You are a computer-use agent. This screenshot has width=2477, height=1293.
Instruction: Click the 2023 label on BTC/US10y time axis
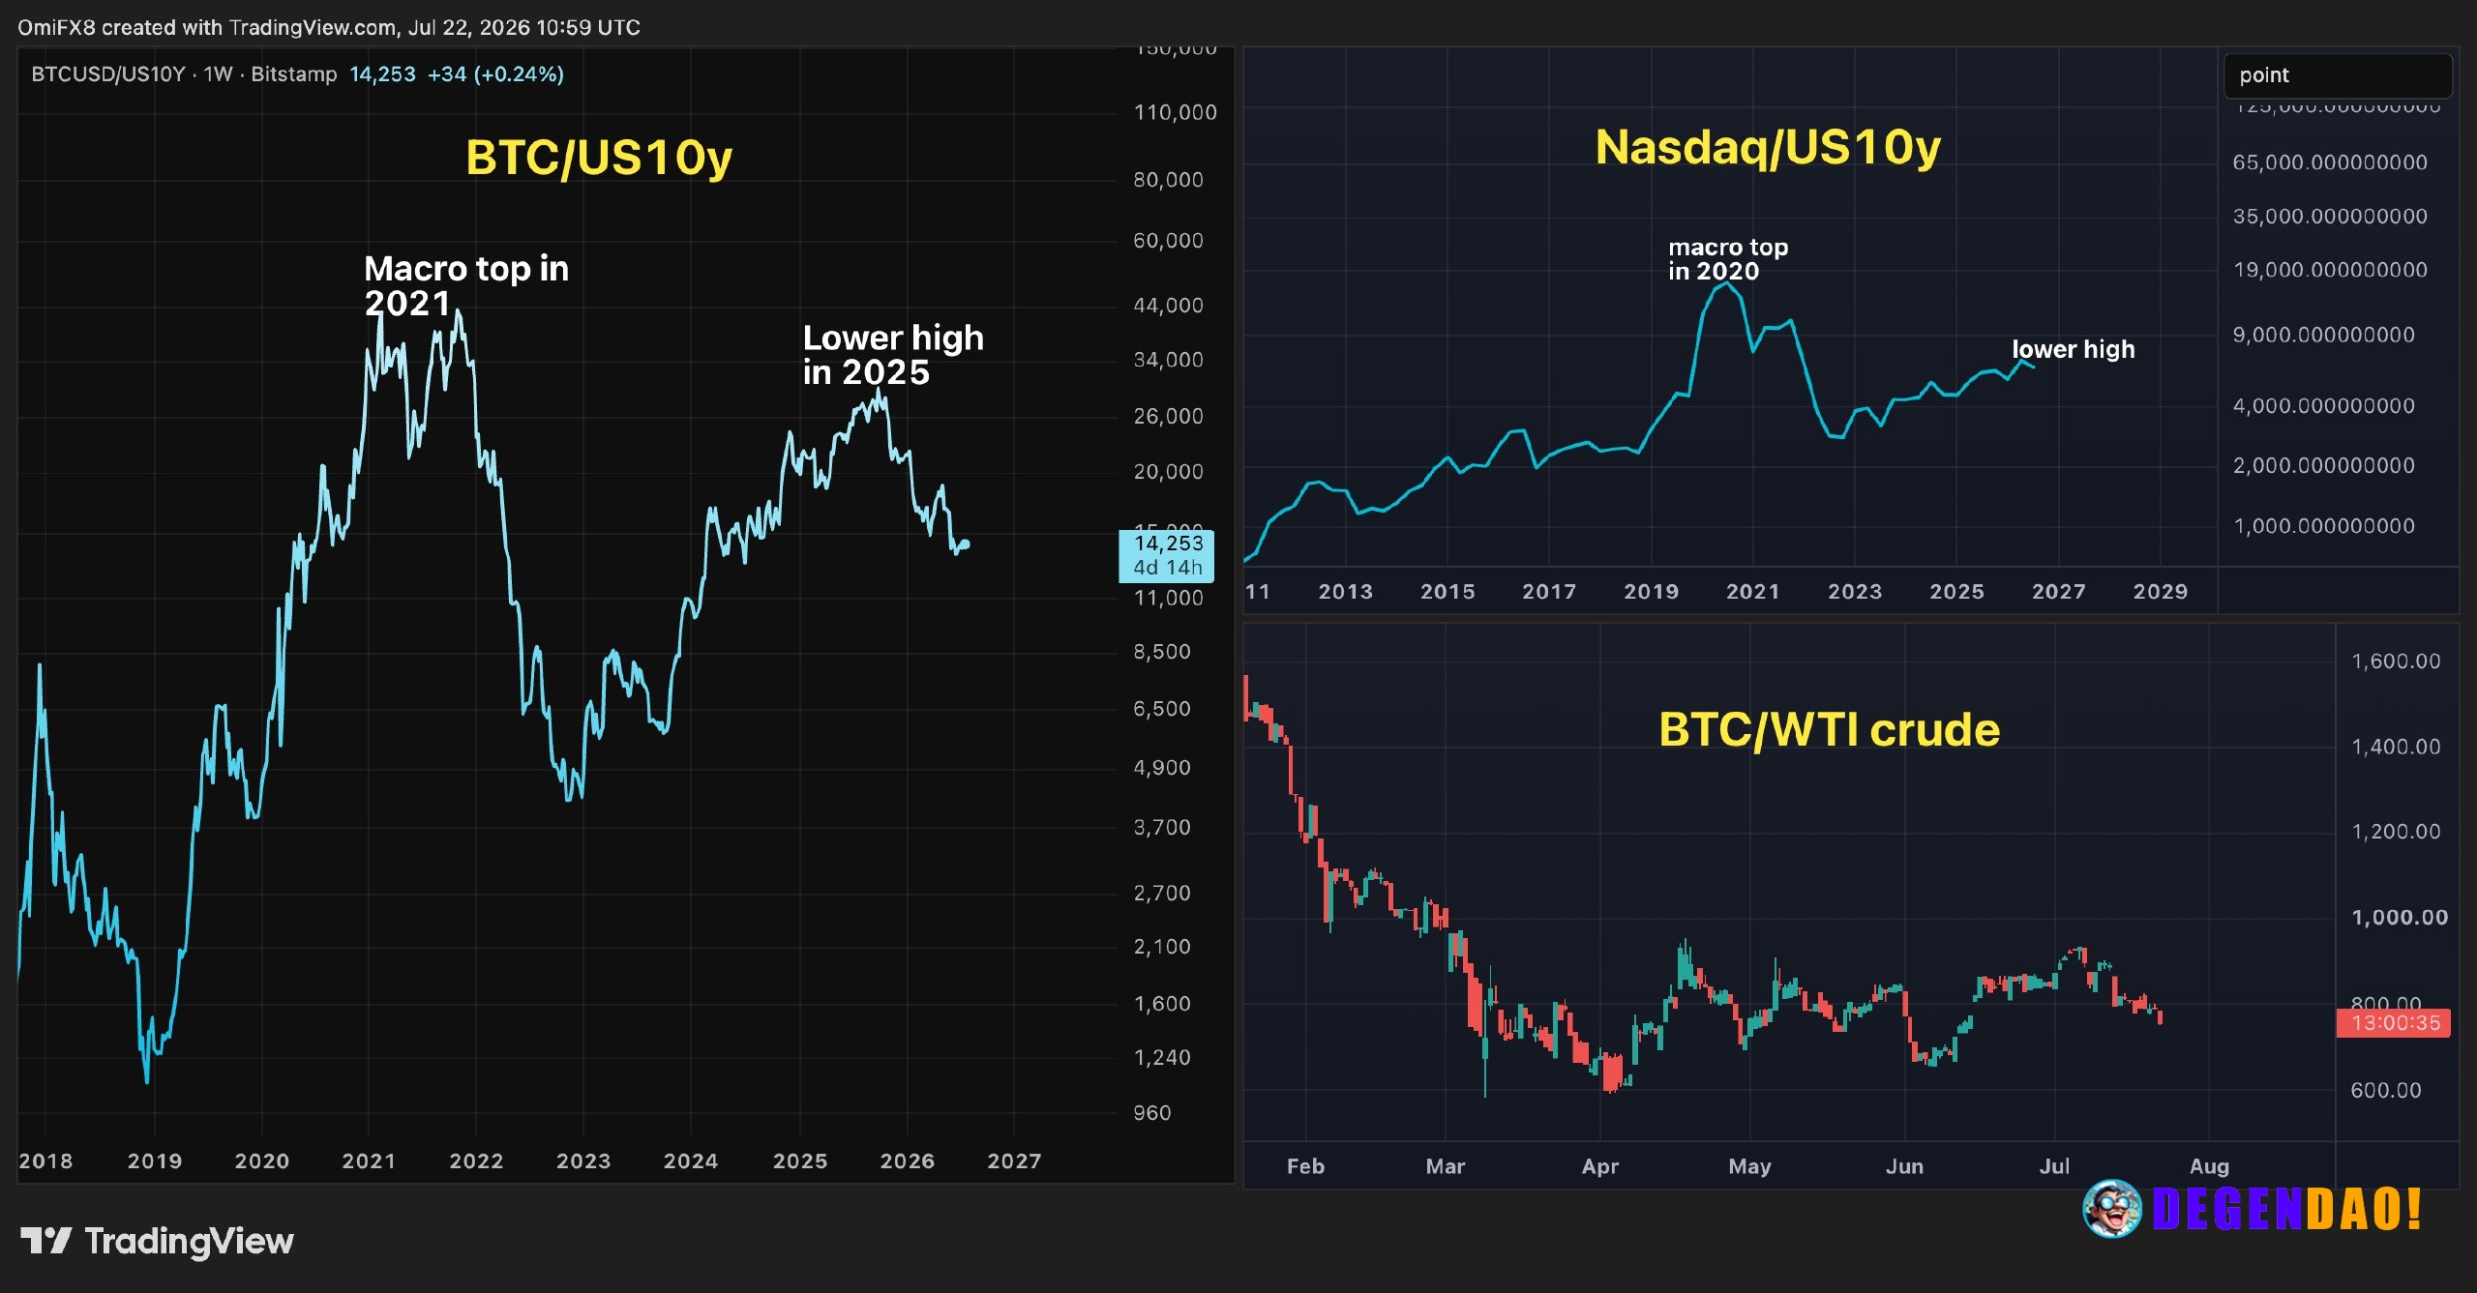[583, 1161]
